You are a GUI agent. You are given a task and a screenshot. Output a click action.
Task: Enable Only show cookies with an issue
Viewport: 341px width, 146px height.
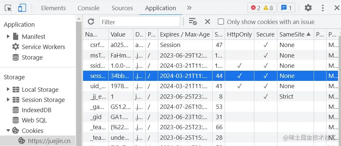(221, 22)
